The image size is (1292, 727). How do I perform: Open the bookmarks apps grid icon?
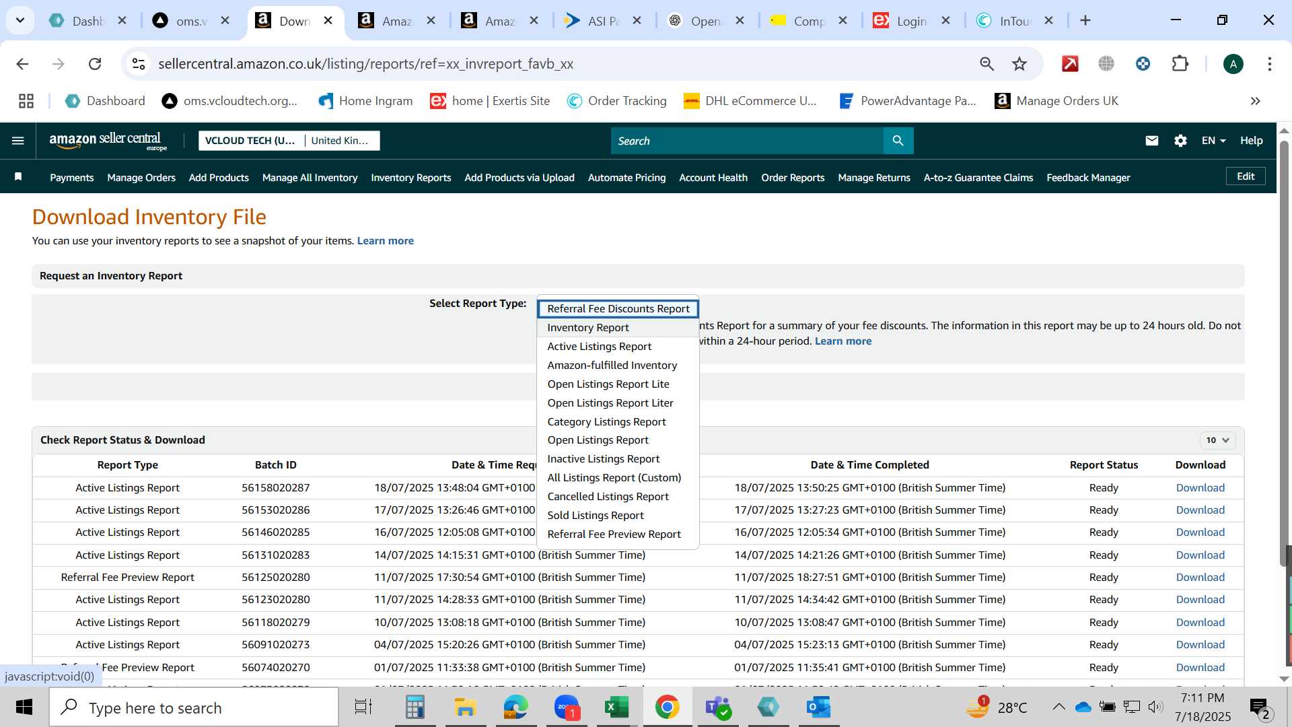coord(26,101)
